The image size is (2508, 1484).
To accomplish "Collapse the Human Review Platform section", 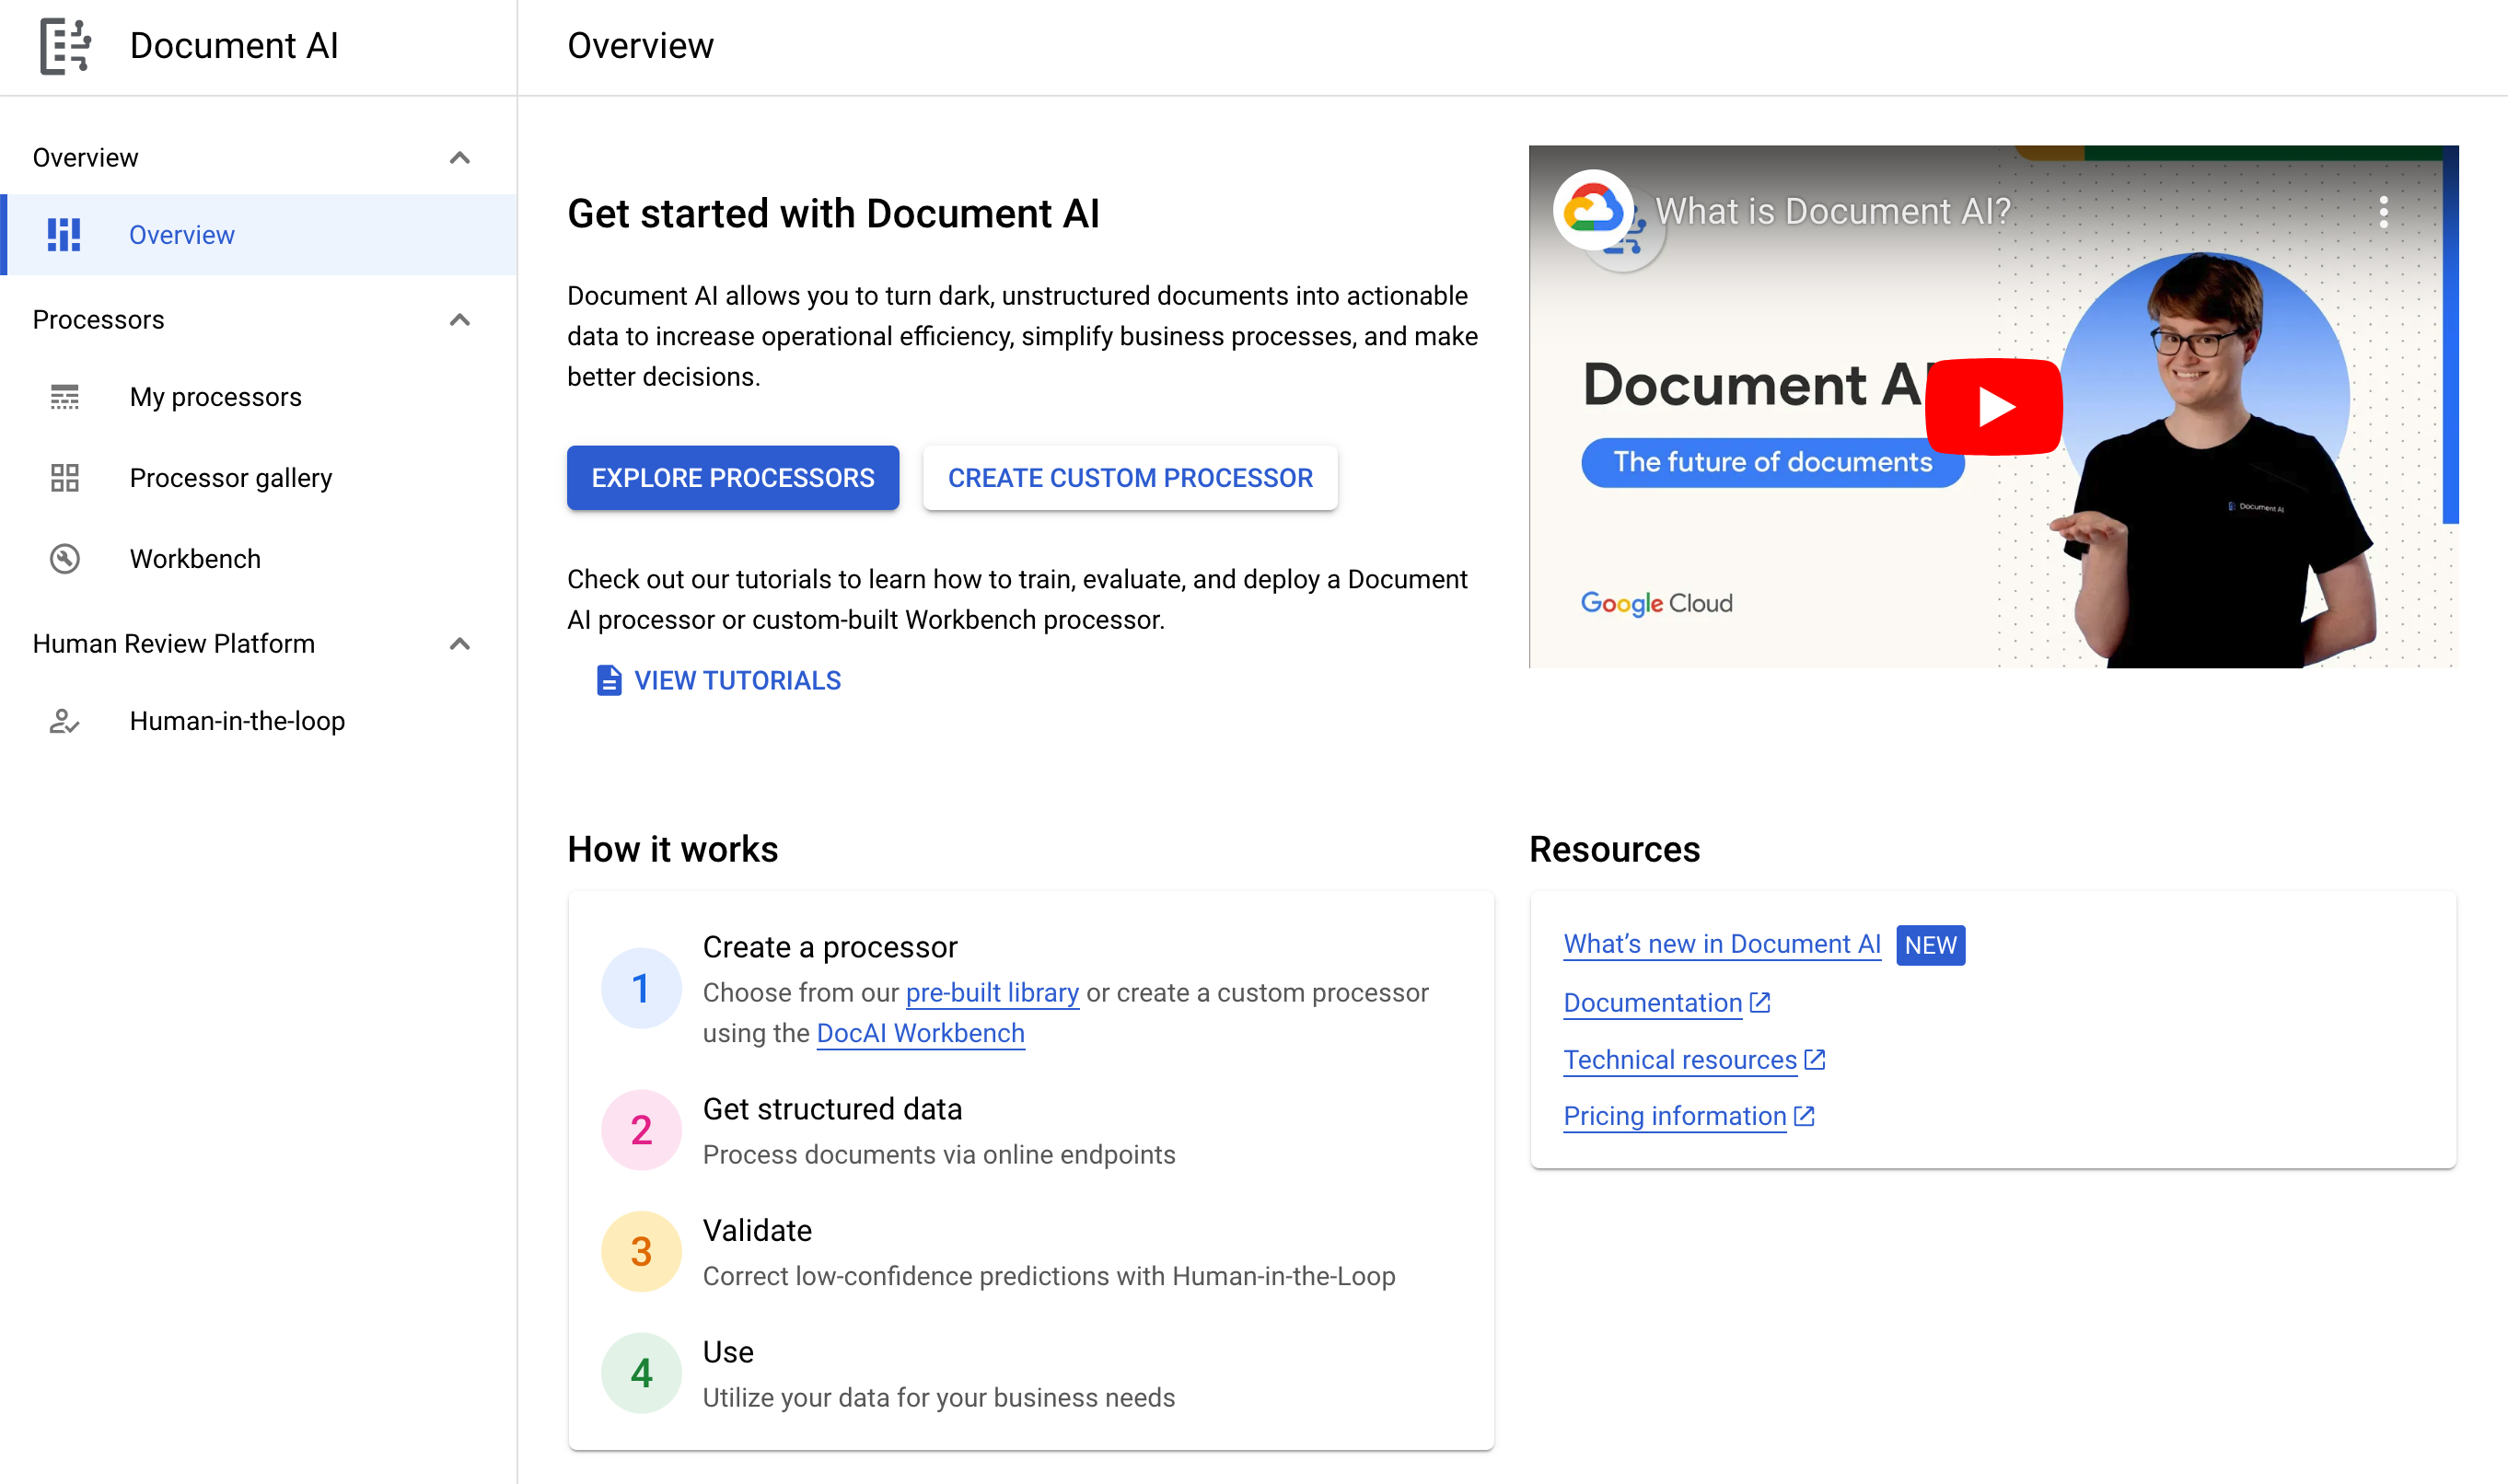I will coord(461,643).
